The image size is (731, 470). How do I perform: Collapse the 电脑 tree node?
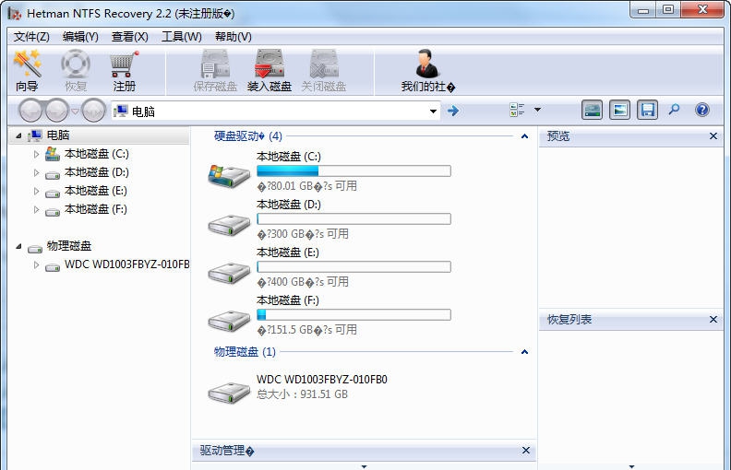(x=18, y=135)
